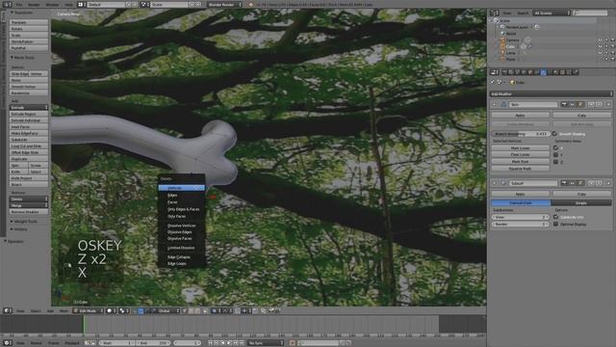This screenshot has height=347, width=616.
Task: Open the Blender Render engine dropdown
Action: (224, 4)
